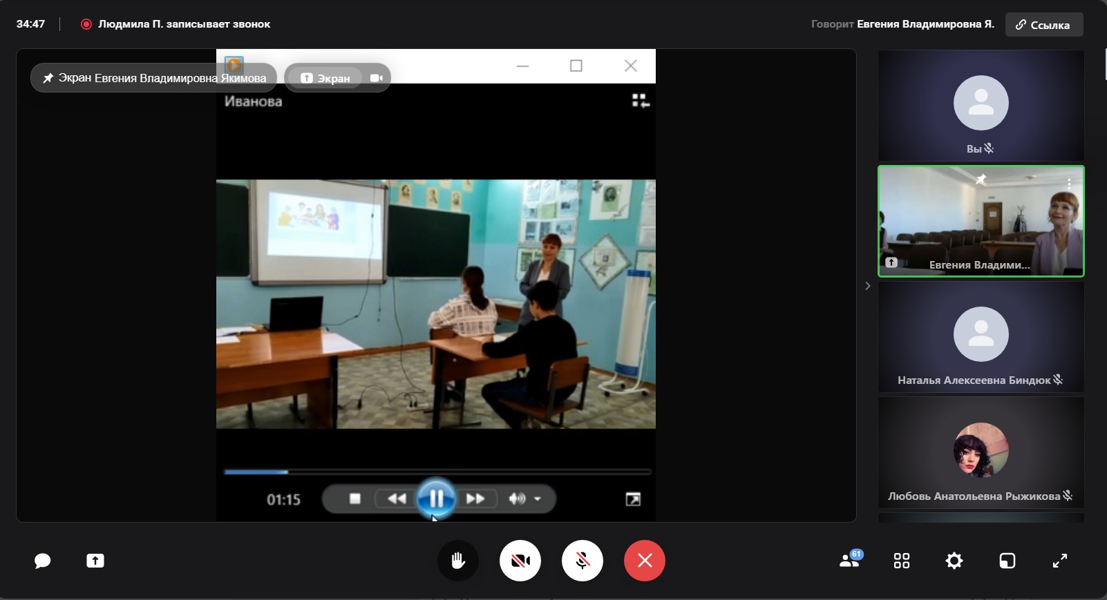This screenshot has width=1107, height=600.
Task: Click the 34:47 call timer
Action: point(30,24)
